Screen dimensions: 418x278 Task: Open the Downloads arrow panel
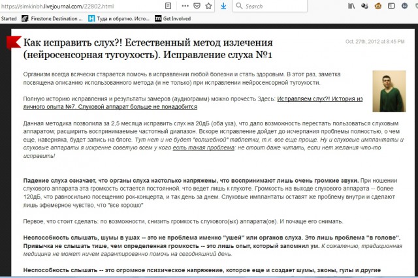[x=223, y=6]
